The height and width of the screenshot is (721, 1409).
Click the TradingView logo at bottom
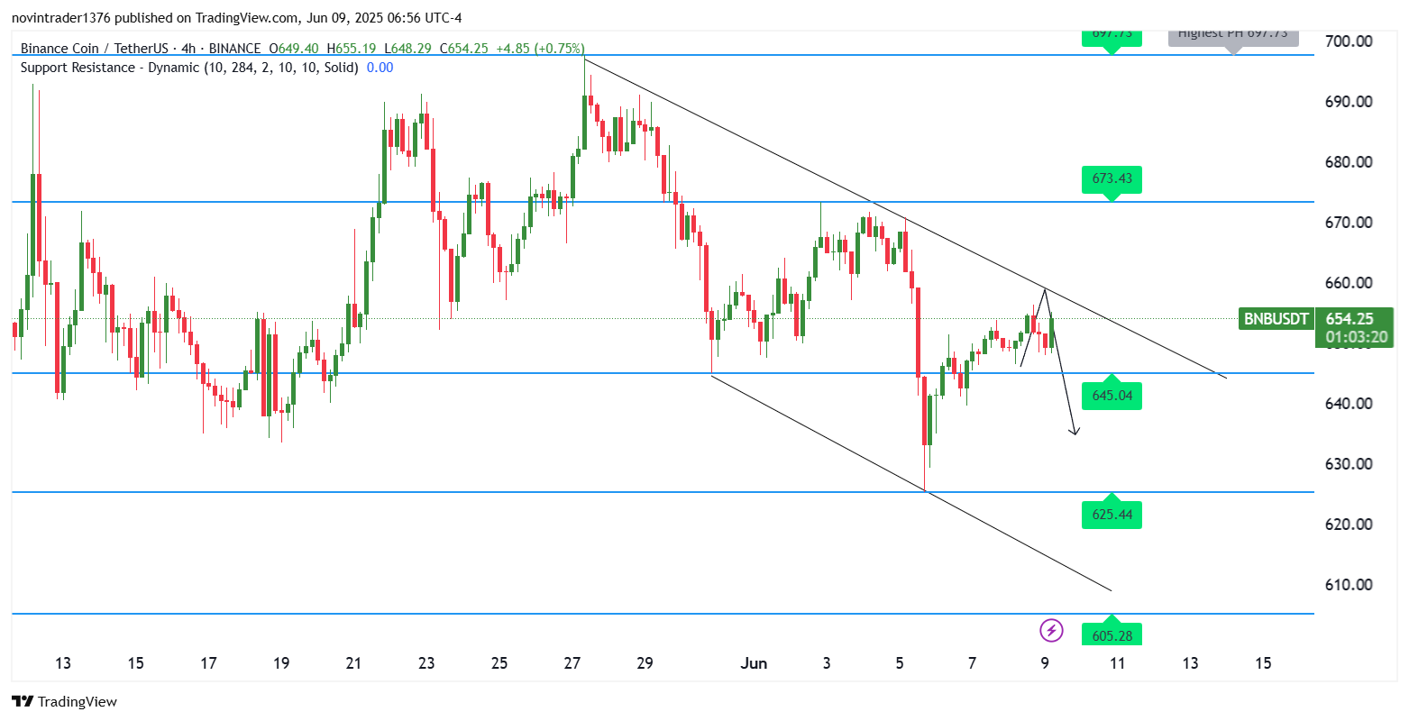coord(64,701)
